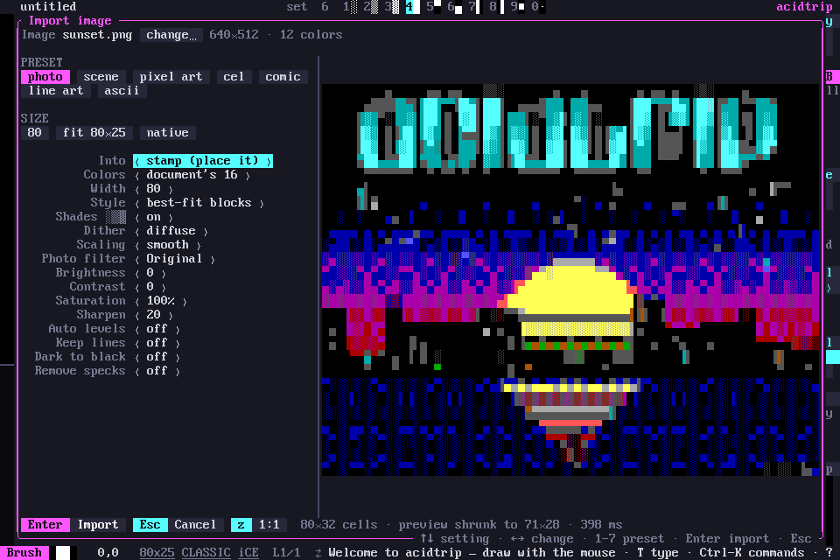Set size to fit 80×25

94,132
